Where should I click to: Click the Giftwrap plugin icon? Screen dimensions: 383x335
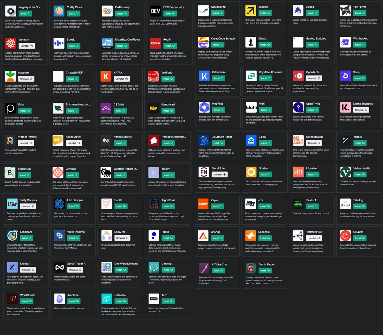tap(58, 172)
